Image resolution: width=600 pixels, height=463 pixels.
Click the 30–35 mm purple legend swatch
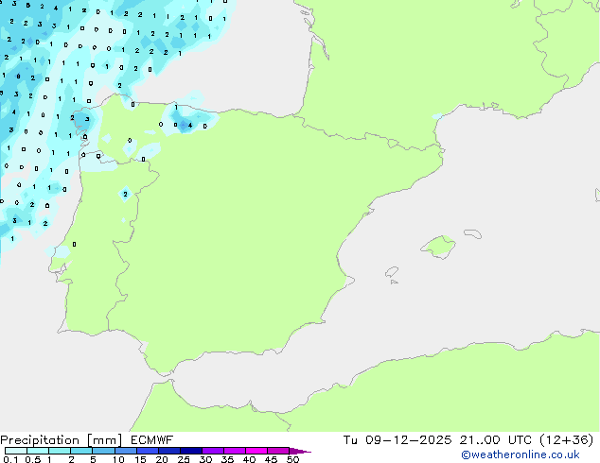click(212, 451)
